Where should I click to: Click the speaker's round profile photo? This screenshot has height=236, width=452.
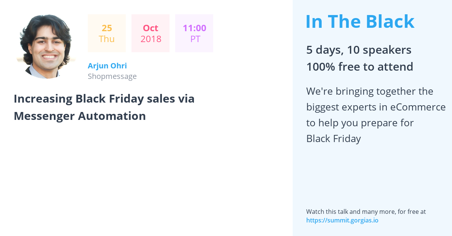(46, 46)
